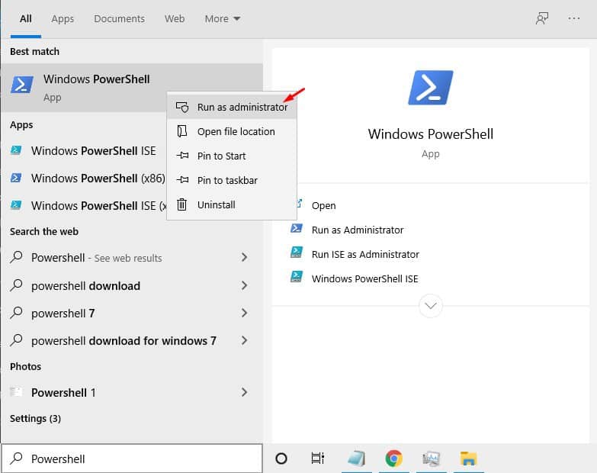Open Task View from the taskbar
597x473 pixels.
pyautogui.click(x=317, y=459)
